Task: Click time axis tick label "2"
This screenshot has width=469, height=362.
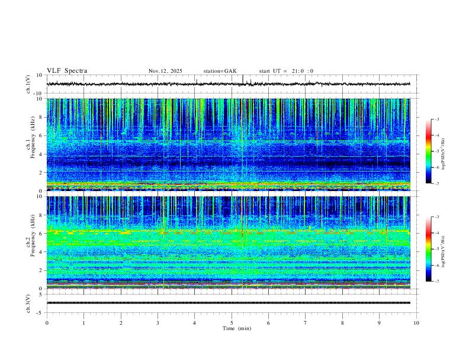Action: [121, 323]
